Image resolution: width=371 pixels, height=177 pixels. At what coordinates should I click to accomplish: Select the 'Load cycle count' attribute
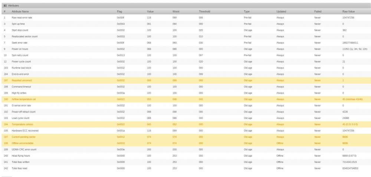click(x=20, y=118)
